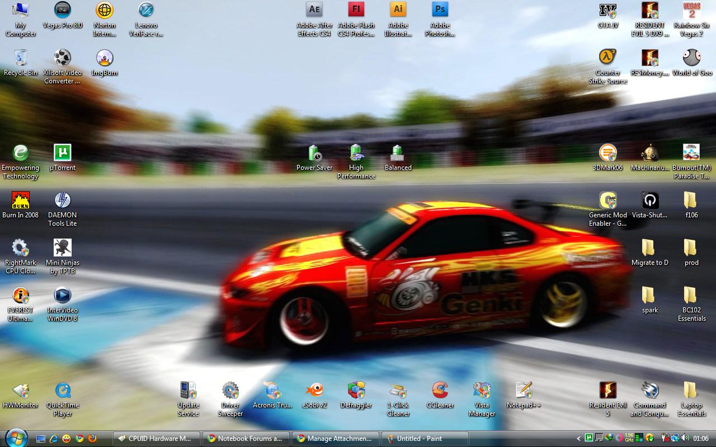Select the Power Saver power plan icon

314,158
